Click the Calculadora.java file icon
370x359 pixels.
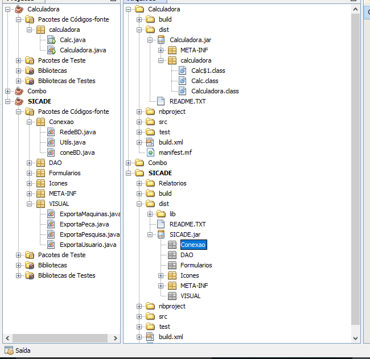51,50
